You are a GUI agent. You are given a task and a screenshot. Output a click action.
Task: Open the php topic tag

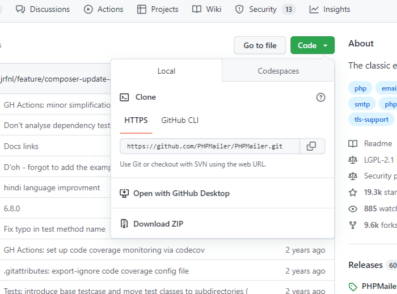pyautogui.click(x=360, y=88)
